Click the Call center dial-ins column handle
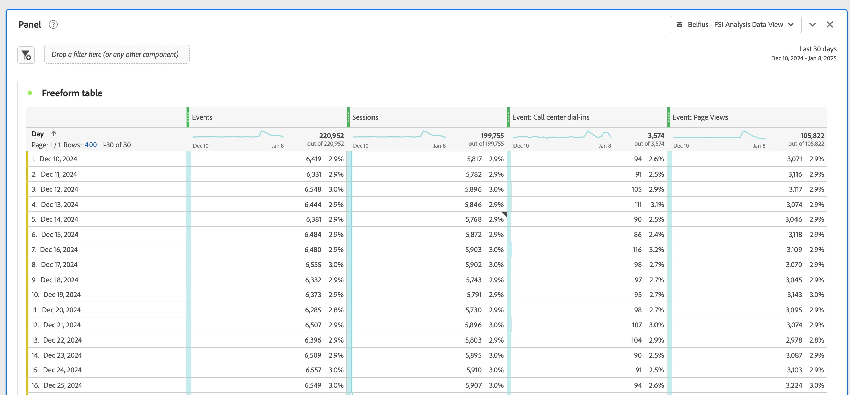The width and height of the screenshot is (850, 395). (508, 117)
